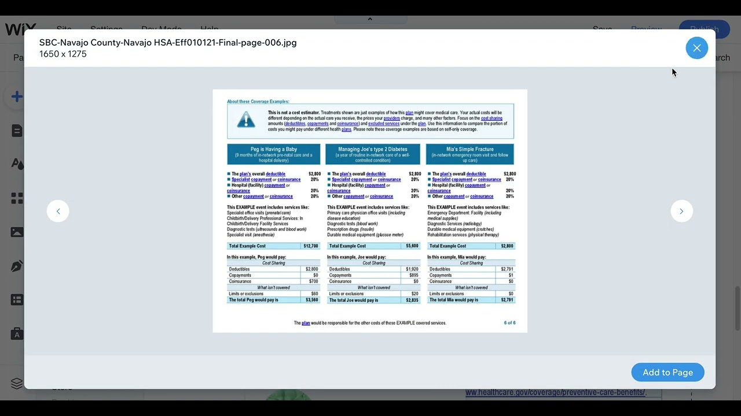Image resolution: width=741 pixels, height=416 pixels.
Task: Open the Add Apps grid icon
Action: tap(17, 198)
